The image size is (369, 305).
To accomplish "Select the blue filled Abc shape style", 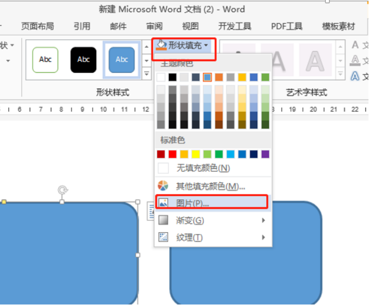I will 121,60.
